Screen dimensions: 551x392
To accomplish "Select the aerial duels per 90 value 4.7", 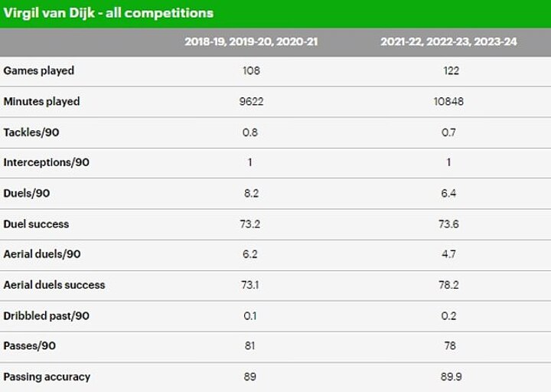I will 448,254.
